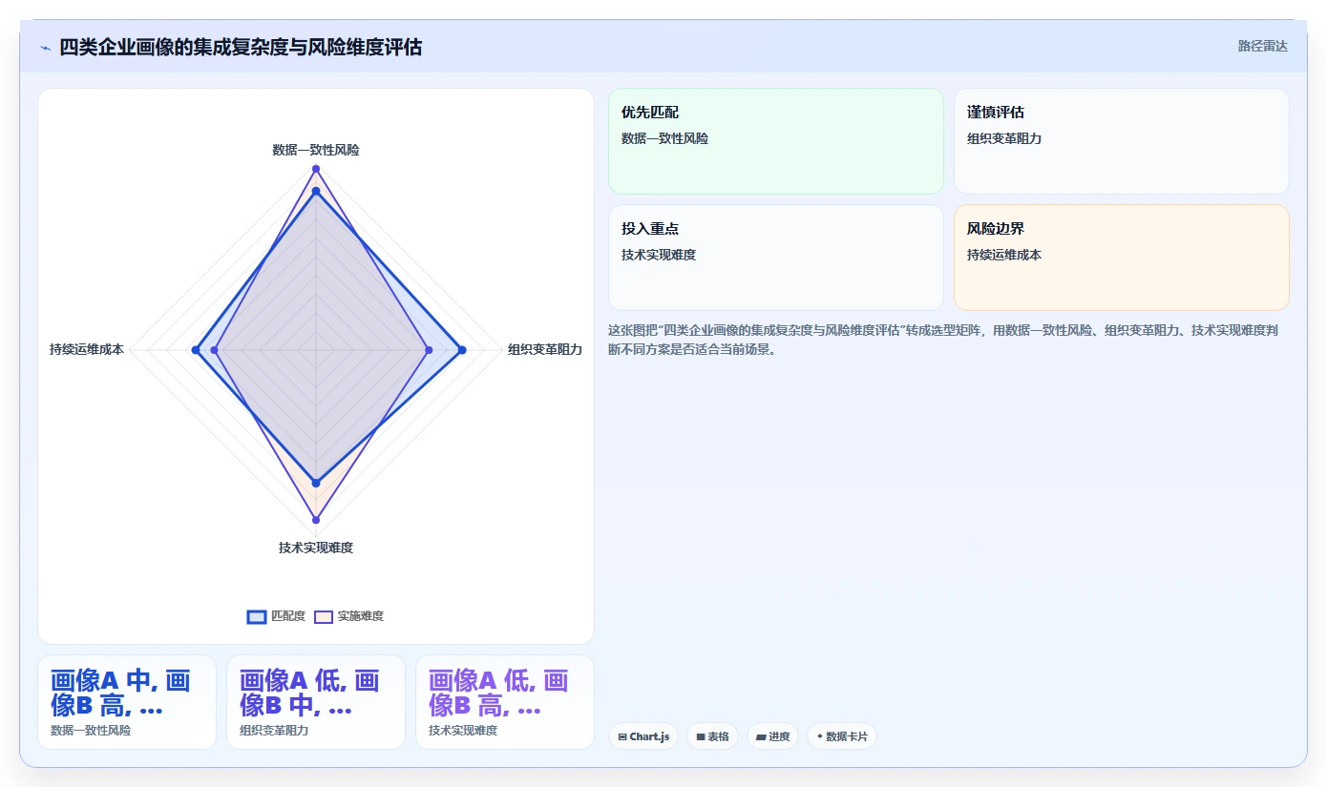Click the 组织变革阻力 axis label beside the radar
This screenshot has height=787, width=1327.
tap(545, 350)
